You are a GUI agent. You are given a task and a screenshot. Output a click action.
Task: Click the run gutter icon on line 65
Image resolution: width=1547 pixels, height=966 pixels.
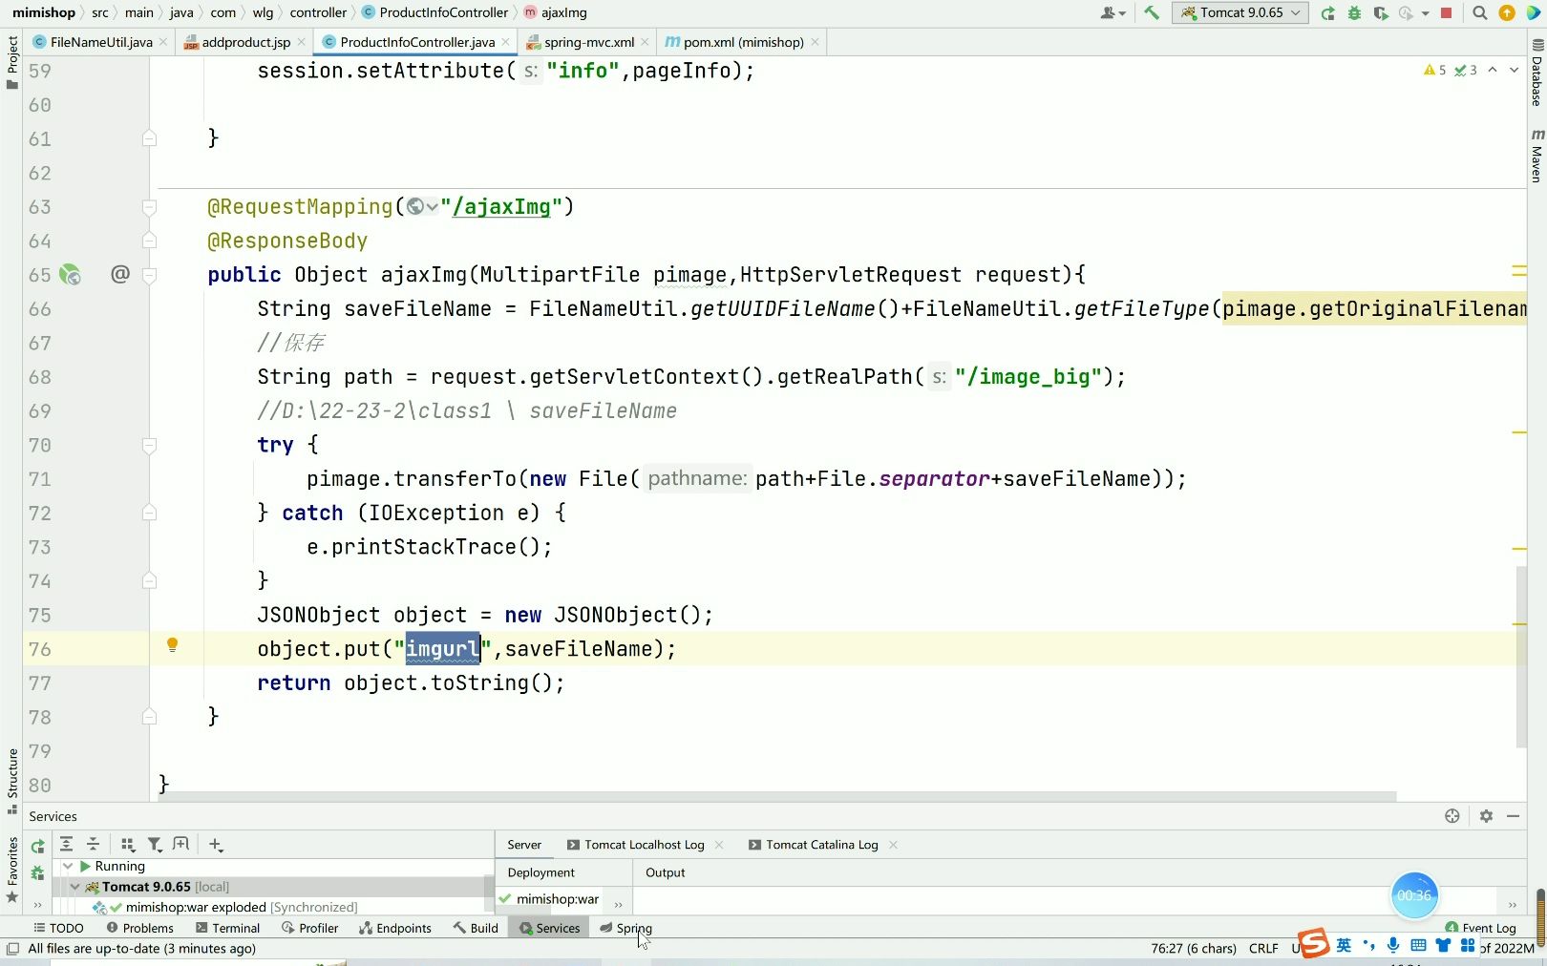pos(70,275)
